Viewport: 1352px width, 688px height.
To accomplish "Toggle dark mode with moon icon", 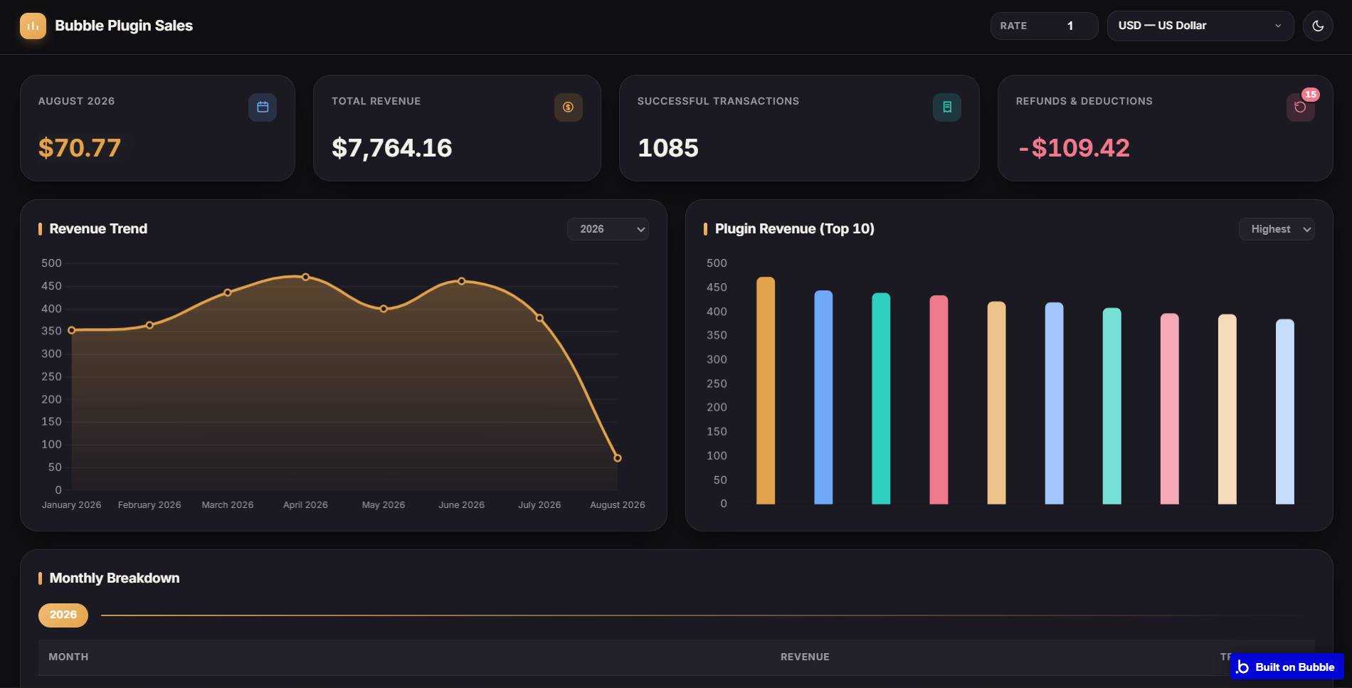I will (x=1318, y=26).
